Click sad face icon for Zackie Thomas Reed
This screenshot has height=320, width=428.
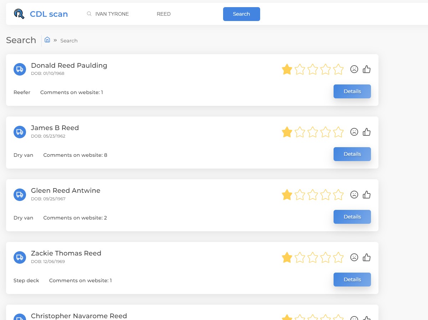(x=354, y=257)
